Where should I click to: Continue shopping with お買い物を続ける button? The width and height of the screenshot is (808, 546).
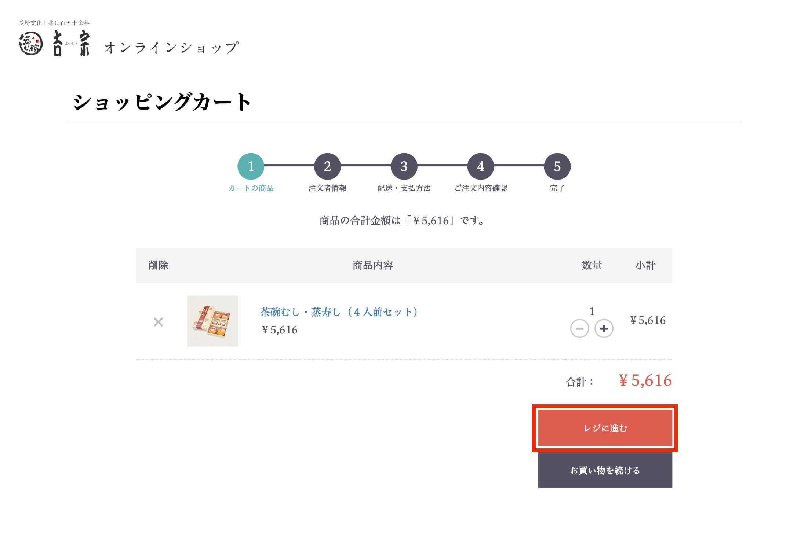pyautogui.click(x=605, y=470)
